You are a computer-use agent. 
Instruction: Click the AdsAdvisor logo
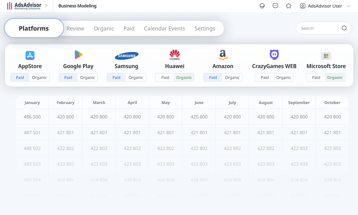(24, 6)
